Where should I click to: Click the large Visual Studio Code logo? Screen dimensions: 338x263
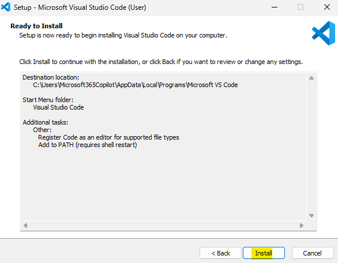click(x=324, y=33)
